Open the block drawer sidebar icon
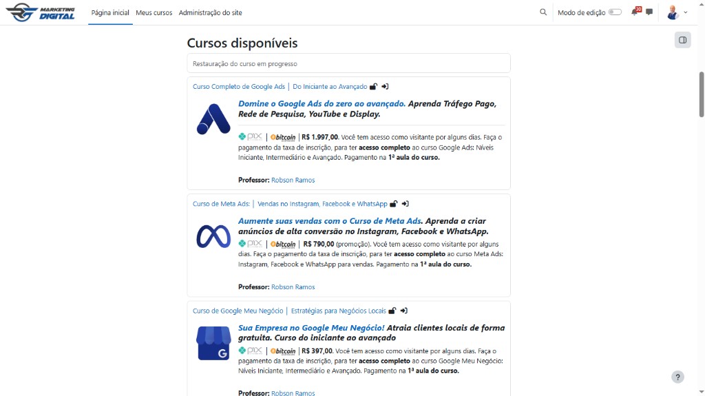The image size is (705, 396). click(x=682, y=40)
